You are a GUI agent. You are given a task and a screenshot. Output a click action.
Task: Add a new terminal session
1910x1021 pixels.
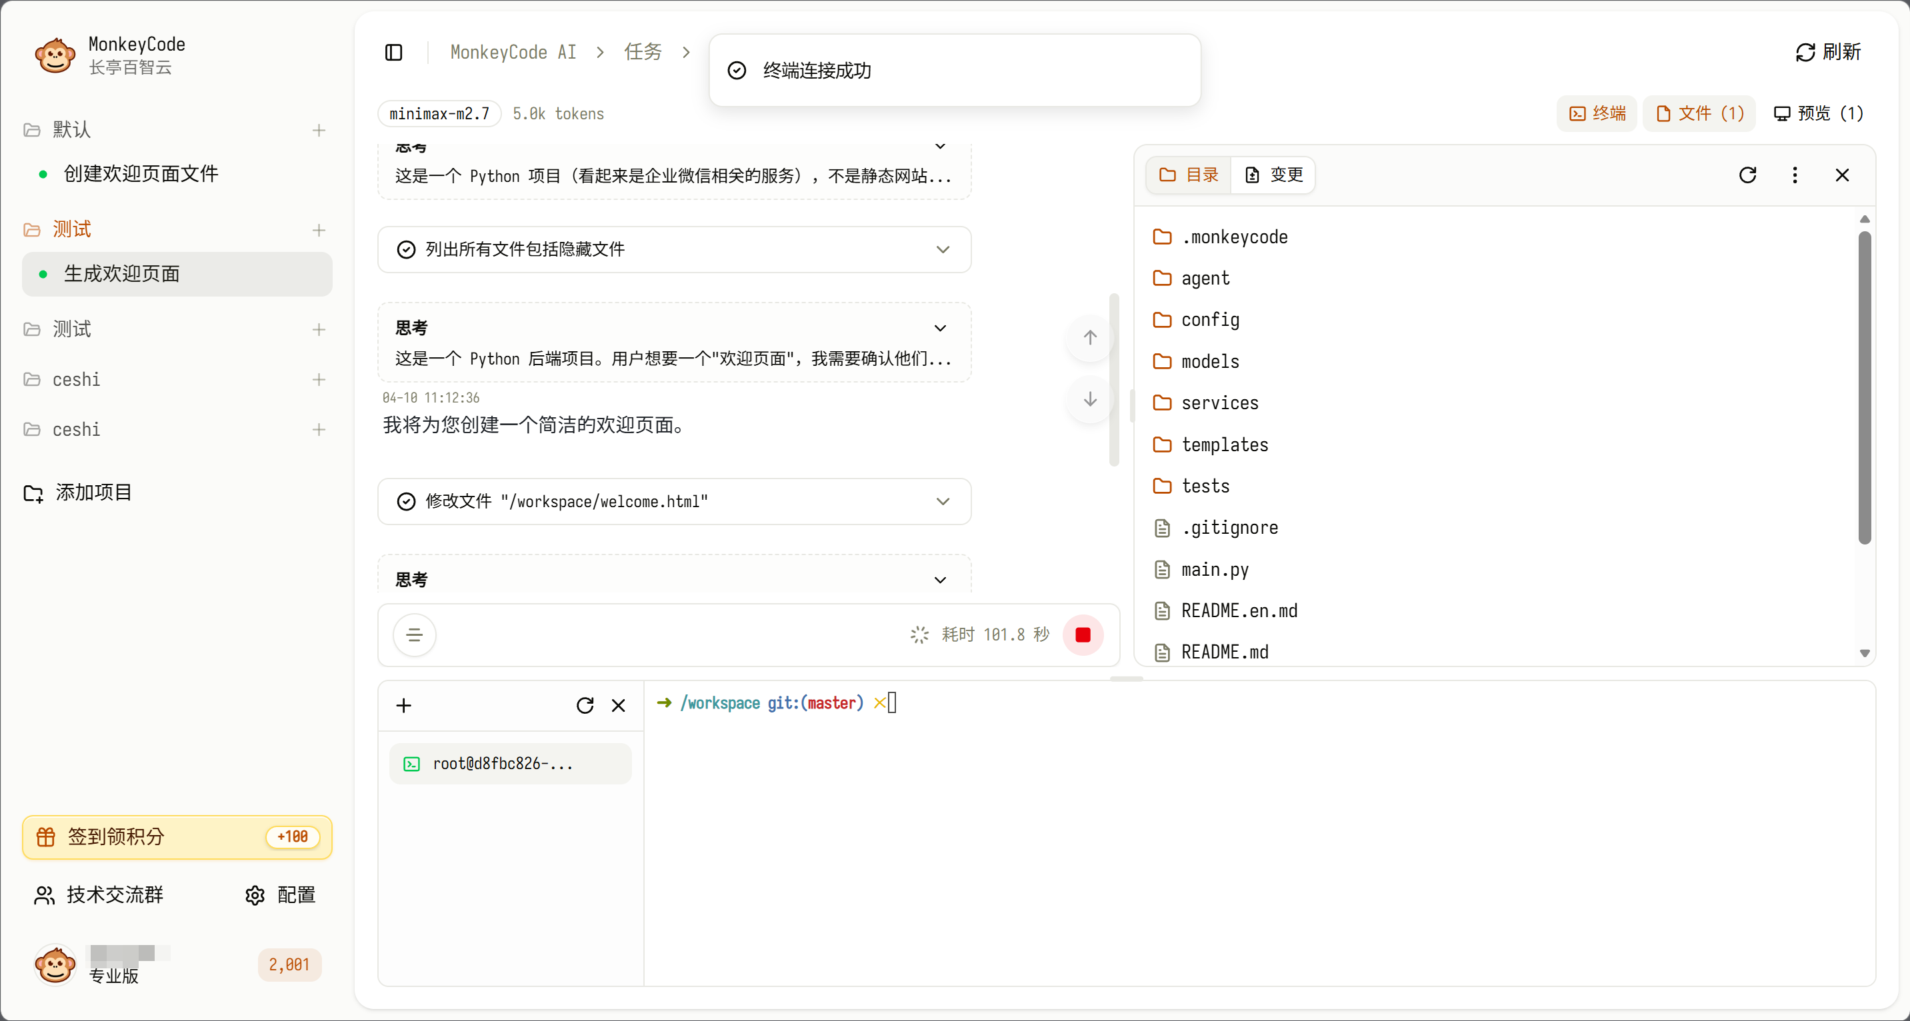pos(403,705)
